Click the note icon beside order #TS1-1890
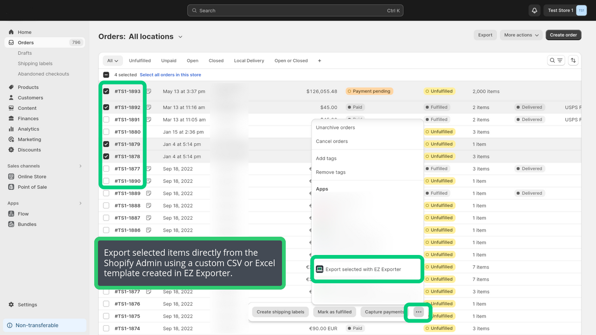The width and height of the screenshot is (596, 335). point(149,181)
